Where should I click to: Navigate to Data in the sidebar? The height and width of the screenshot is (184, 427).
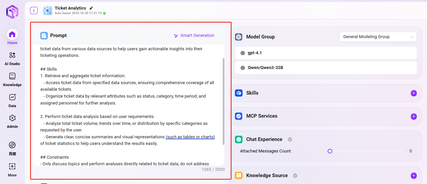pyautogui.click(x=12, y=100)
